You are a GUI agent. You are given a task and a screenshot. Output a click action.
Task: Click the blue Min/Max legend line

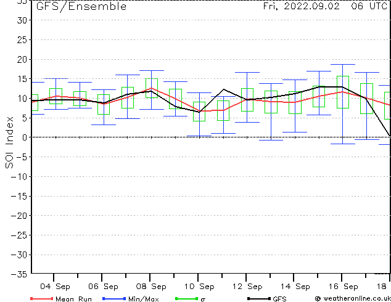coord(114,298)
